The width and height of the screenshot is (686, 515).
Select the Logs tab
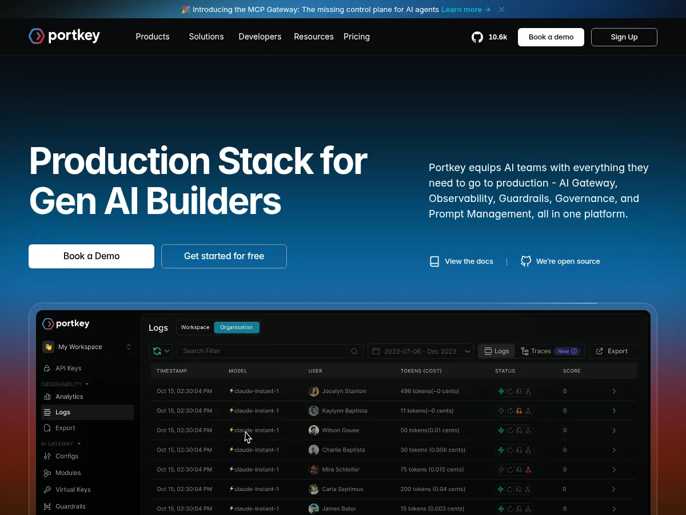[x=496, y=351]
